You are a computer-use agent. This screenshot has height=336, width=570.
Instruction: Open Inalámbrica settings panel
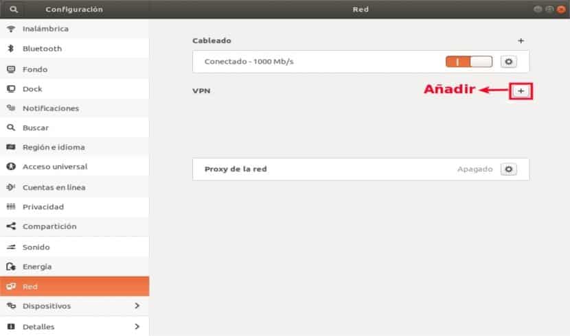point(75,29)
